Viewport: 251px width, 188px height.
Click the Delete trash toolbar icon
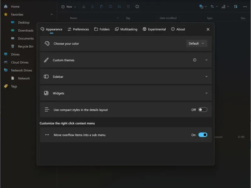128,7
